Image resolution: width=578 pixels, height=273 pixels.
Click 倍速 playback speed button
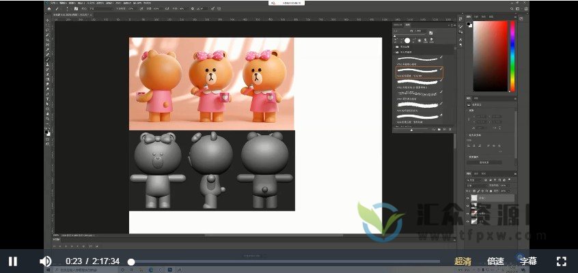(495, 261)
